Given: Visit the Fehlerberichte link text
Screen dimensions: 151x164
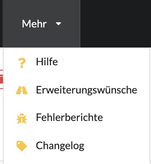Looking at the screenshot, I should (x=70, y=117).
